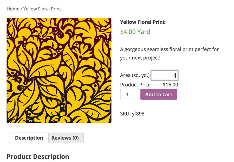Click the Area (sq. yd.) label
The width and height of the screenshot is (234, 162).
point(135,76)
